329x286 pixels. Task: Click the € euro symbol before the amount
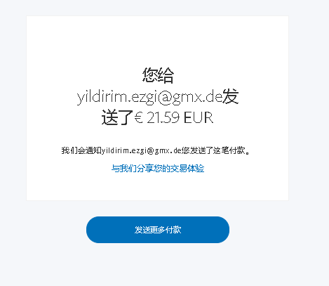point(138,117)
